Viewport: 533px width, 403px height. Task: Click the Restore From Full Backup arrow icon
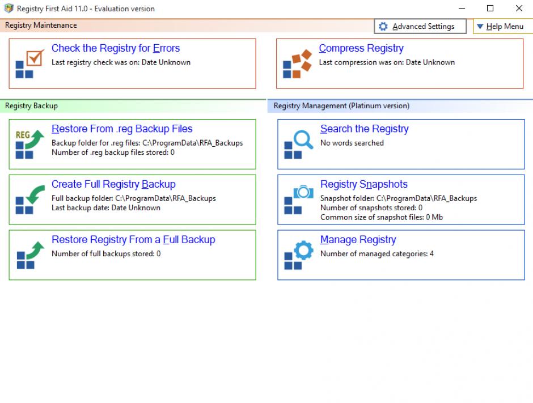[x=31, y=255]
